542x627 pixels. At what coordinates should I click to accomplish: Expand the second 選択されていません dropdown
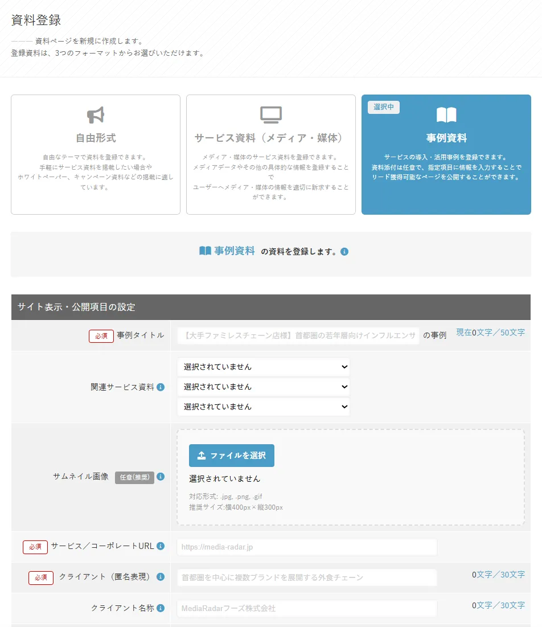point(263,387)
